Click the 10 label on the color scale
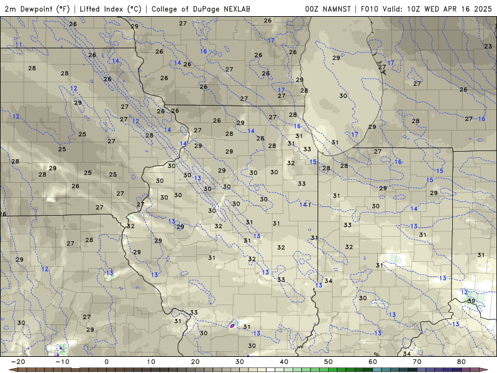The image size is (497, 373). [x=151, y=362]
